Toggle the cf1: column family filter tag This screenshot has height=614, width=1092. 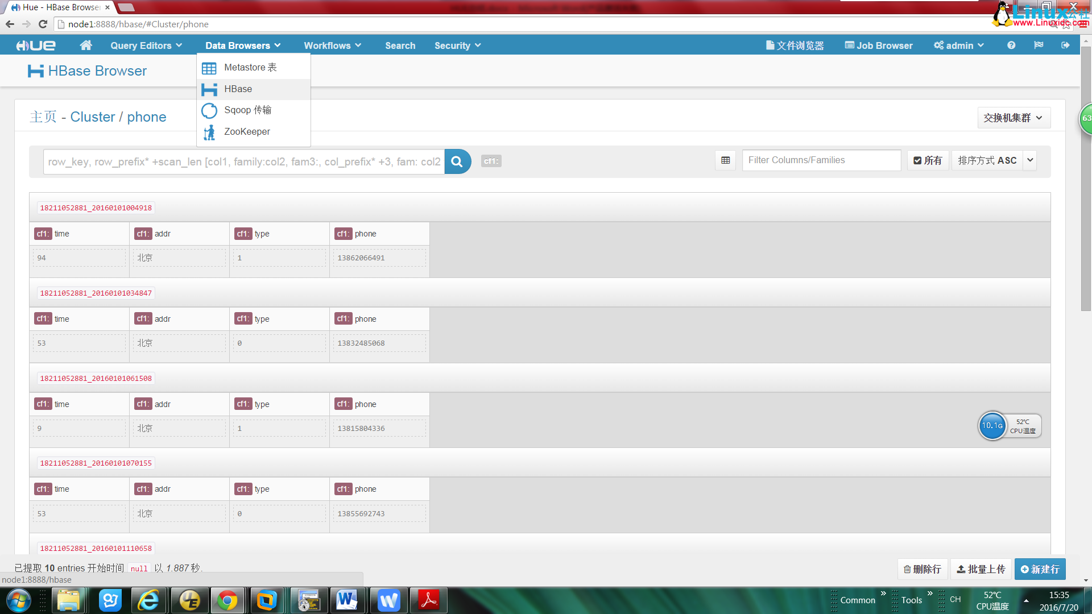pos(491,161)
